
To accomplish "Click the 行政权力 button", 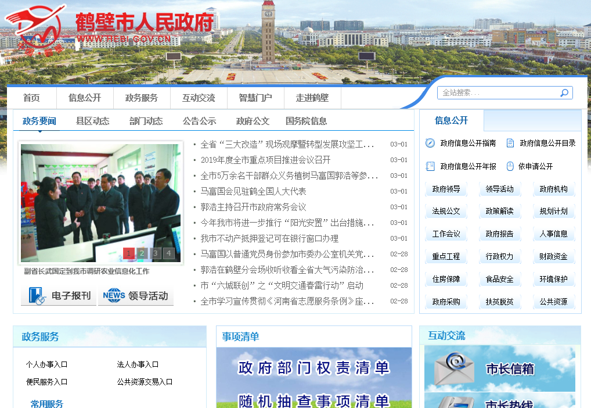I will point(500,257).
